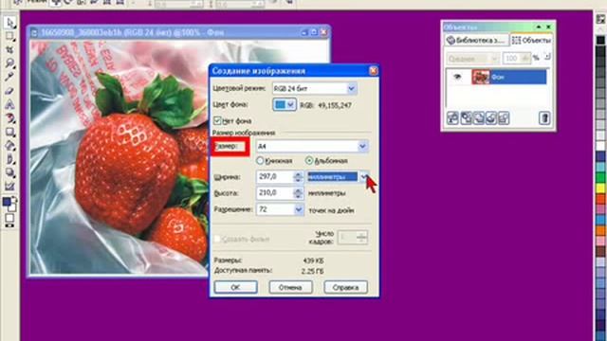This screenshot has height=341, width=607.
Task: Click the leftmost button in Objects docker bottom row
Action: pyautogui.click(x=452, y=117)
